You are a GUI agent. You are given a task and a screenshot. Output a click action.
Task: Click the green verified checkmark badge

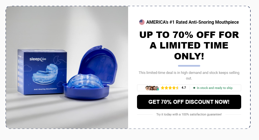click(x=158, y=89)
